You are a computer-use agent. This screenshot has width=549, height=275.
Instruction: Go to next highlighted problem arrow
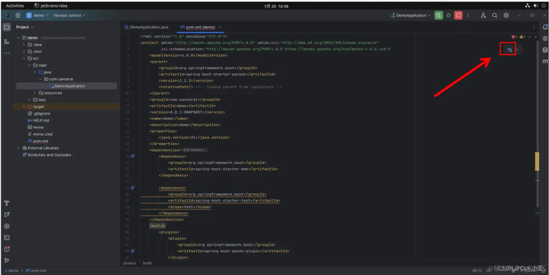[536, 37]
